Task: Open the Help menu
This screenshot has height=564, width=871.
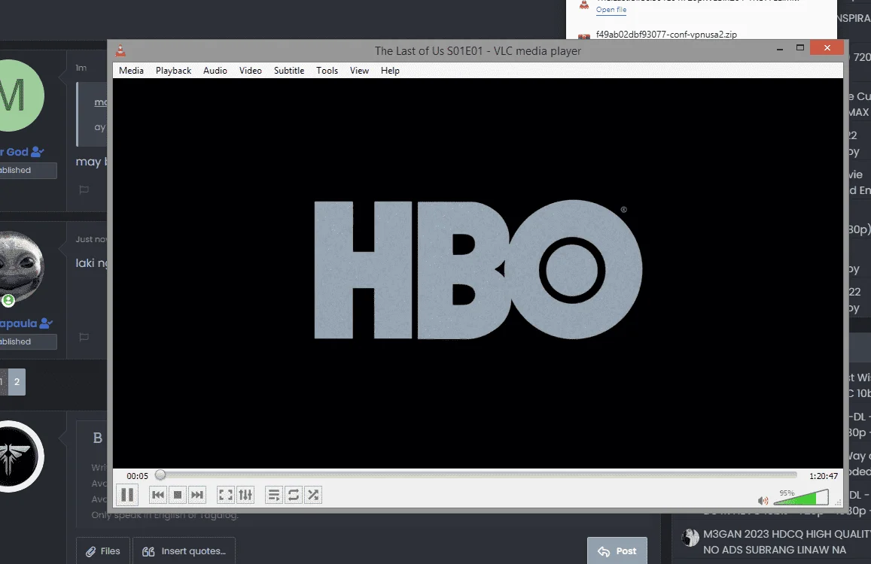Action: (x=390, y=71)
